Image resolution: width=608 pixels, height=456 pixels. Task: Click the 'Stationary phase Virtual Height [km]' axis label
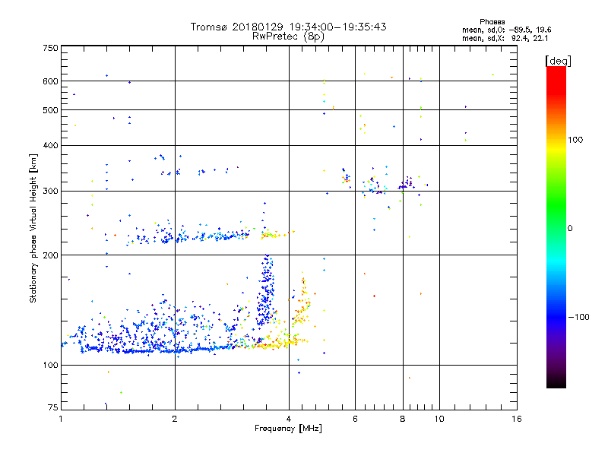point(33,228)
